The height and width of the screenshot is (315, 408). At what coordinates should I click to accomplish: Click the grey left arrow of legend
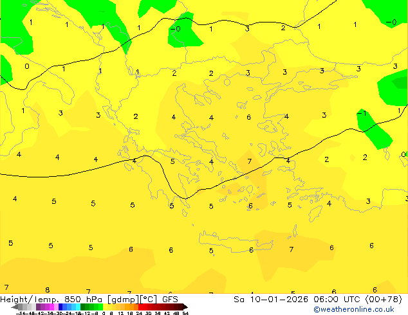[14, 307]
